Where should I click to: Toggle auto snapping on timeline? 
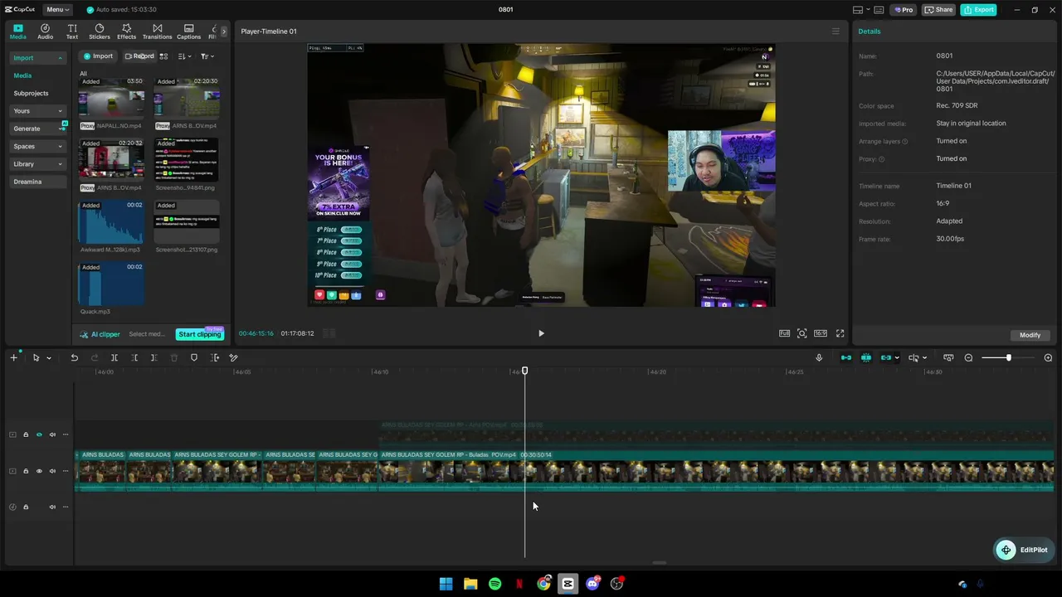click(x=866, y=358)
